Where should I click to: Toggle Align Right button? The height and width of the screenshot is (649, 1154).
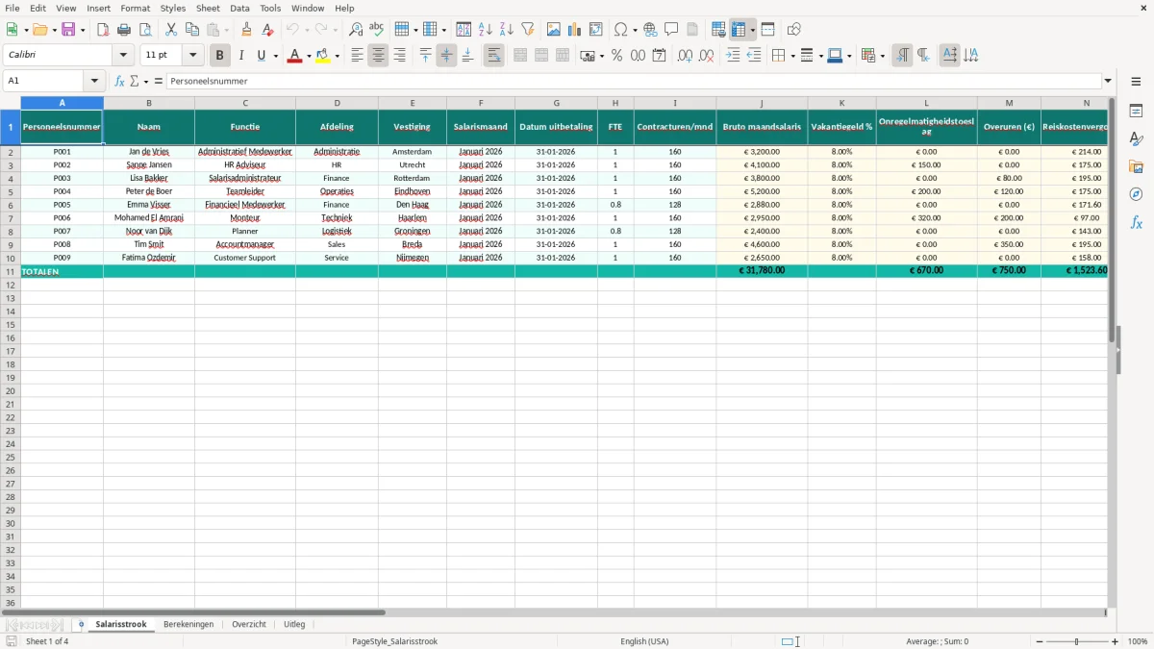point(400,56)
